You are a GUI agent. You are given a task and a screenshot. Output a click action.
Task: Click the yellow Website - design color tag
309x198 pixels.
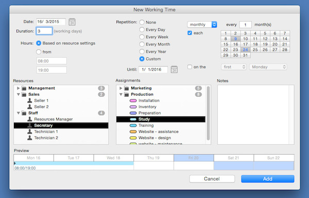(133, 138)
